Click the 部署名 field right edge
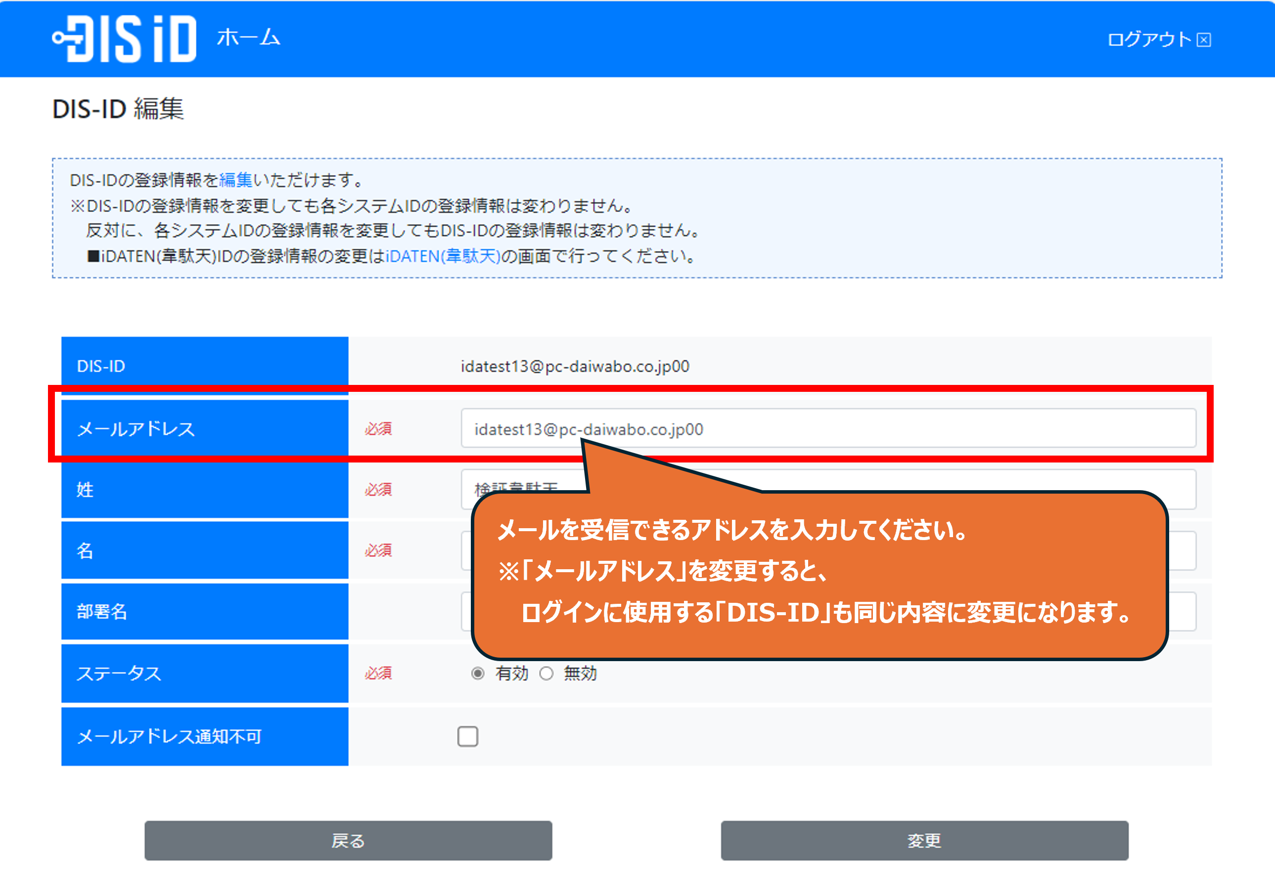 click(1183, 611)
